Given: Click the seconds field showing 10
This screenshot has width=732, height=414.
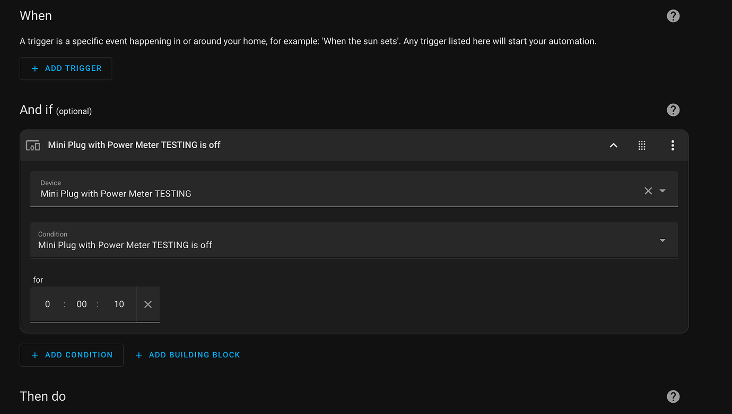Looking at the screenshot, I should pyautogui.click(x=119, y=304).
